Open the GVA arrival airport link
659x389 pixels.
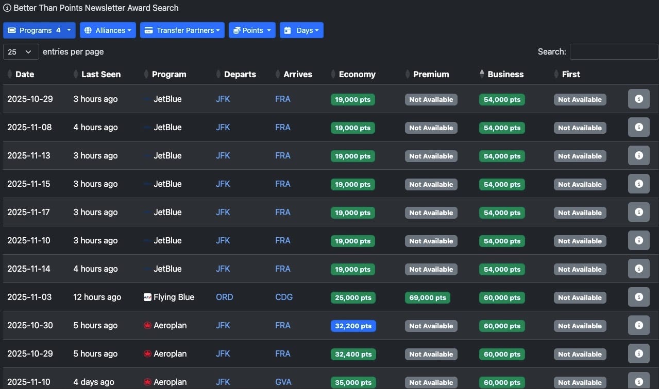point(283,382)
